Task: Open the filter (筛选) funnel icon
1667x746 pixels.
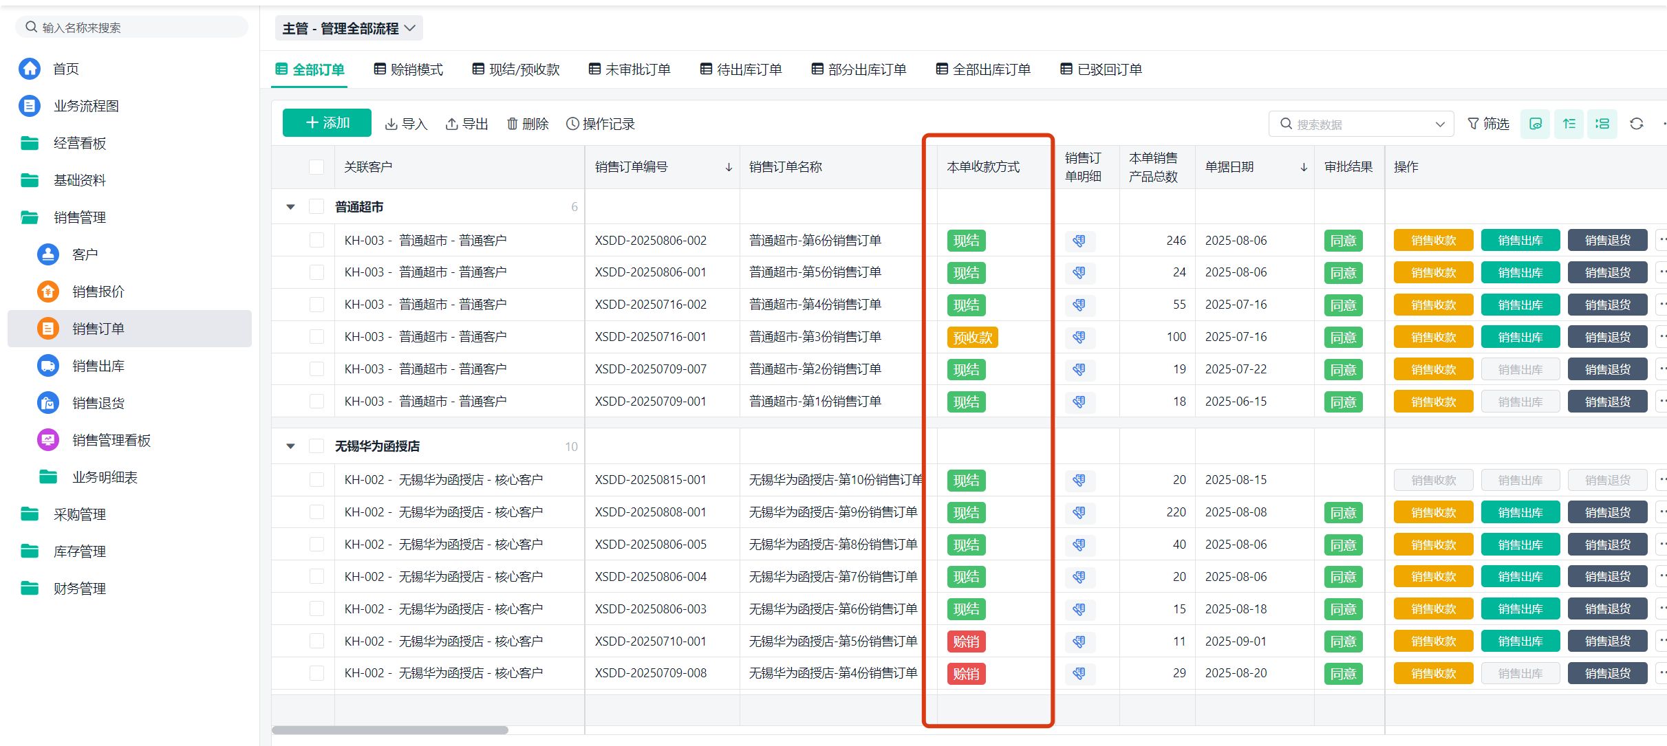Action: (1473, 124)
